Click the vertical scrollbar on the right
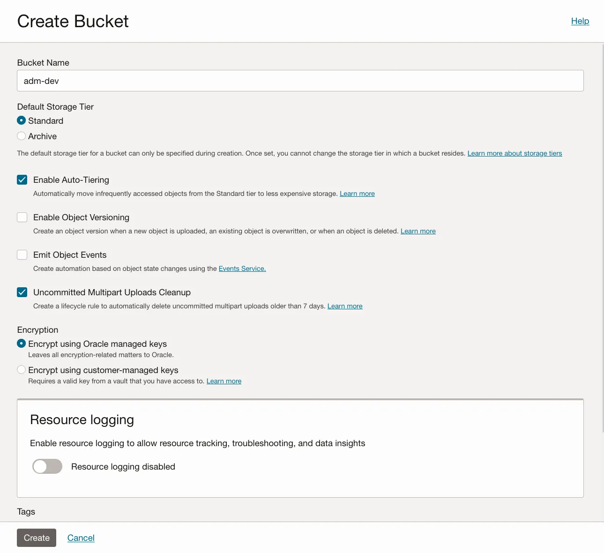 pos(602,234)
